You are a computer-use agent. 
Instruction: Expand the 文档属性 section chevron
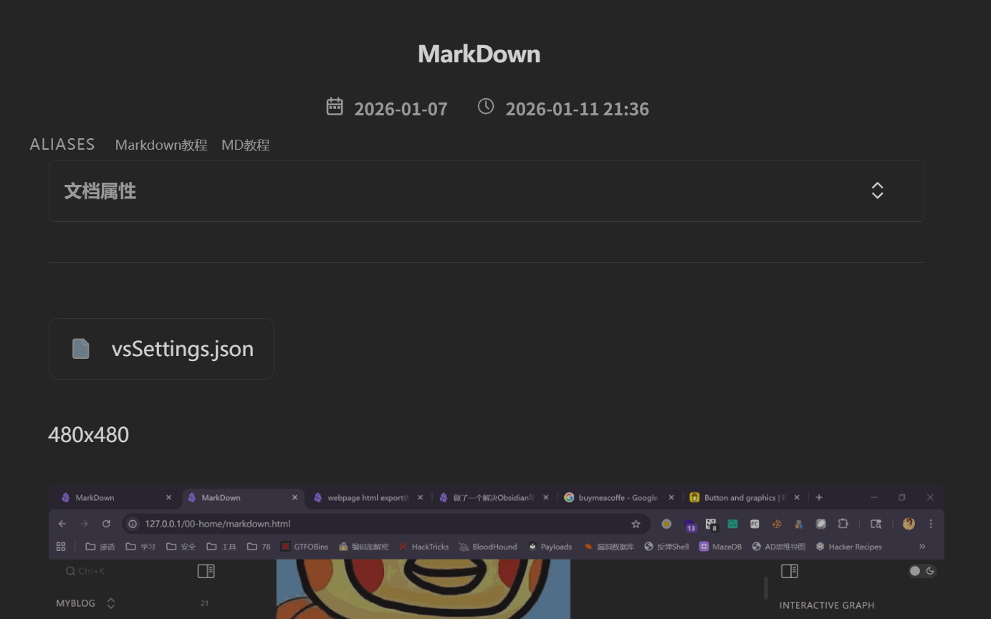pyautogui.click(x=877, y=191)
